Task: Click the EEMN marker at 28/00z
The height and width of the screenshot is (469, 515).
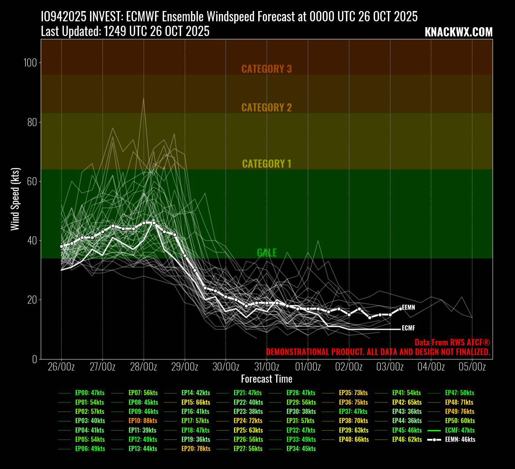Action: (x=144, y=223)
